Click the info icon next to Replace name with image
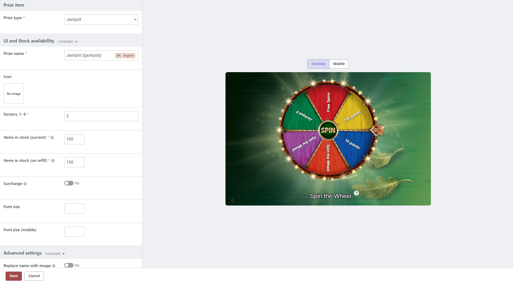Image resolution: width=513 pixels, height=283 pixels. (54, 266)
